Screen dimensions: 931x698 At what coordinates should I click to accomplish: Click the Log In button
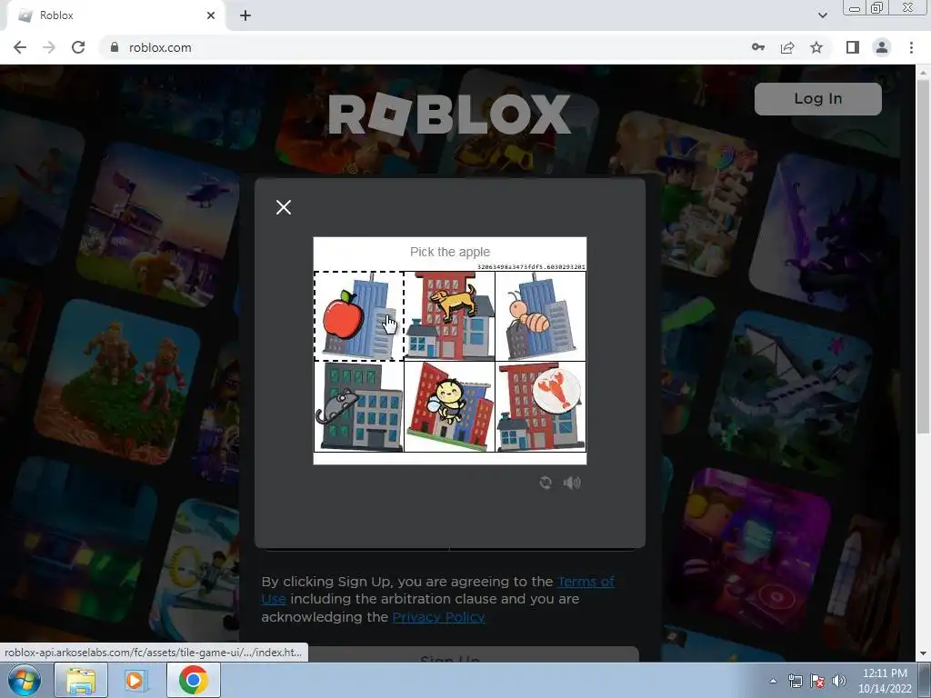817,98
